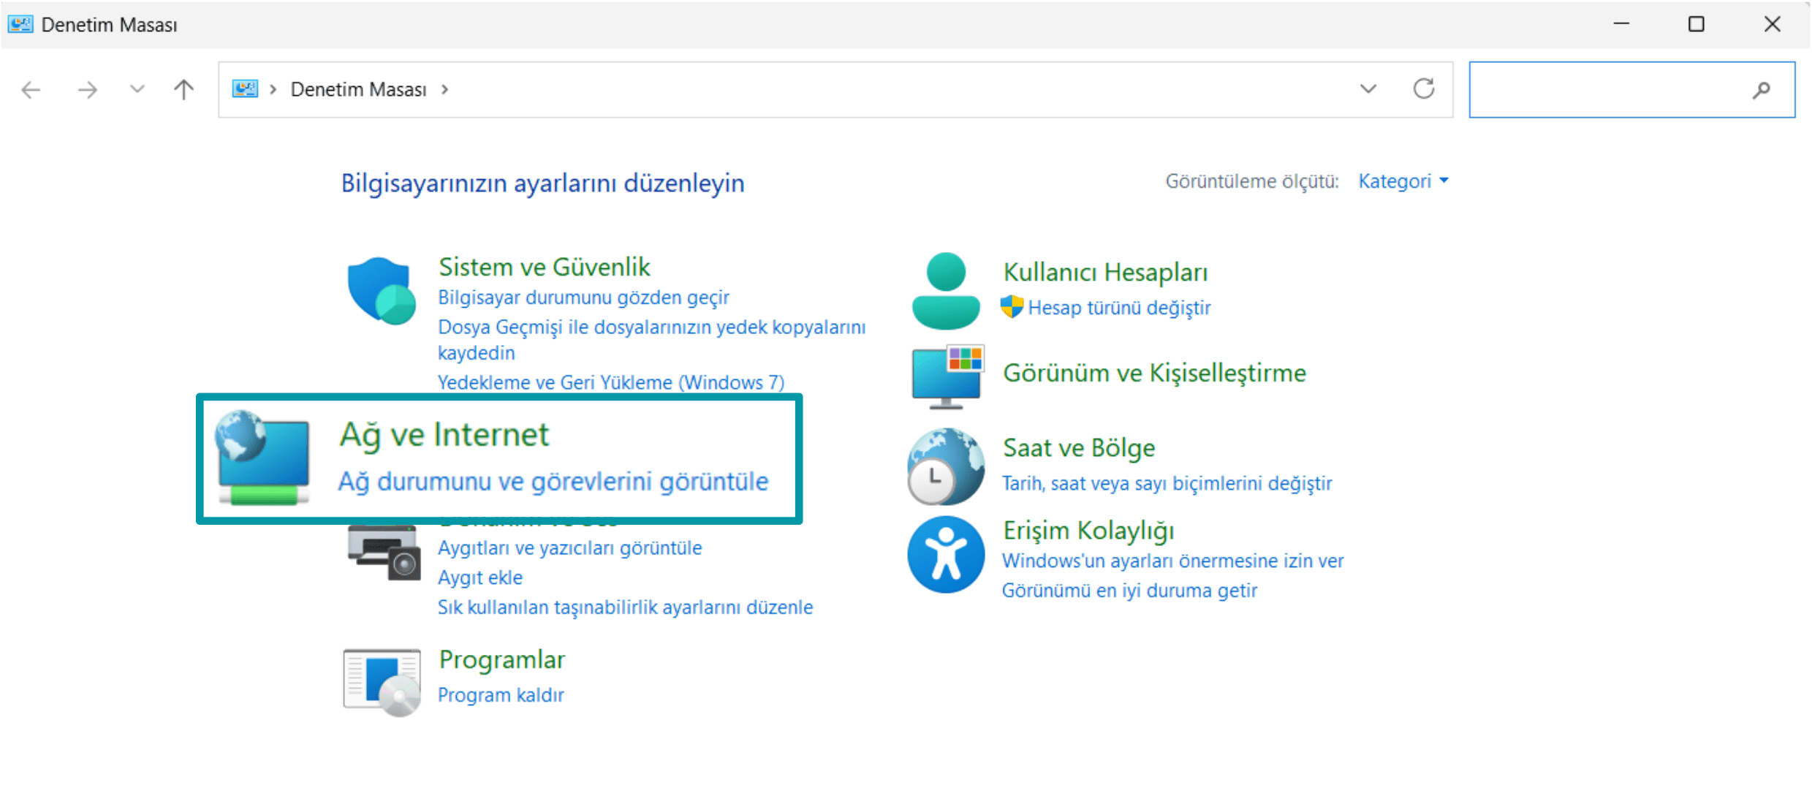The width and height of the screenshot is (1812, 796).
Task: Click the Donanım ve Ses printer icon
Action: [x=383, y=553]
